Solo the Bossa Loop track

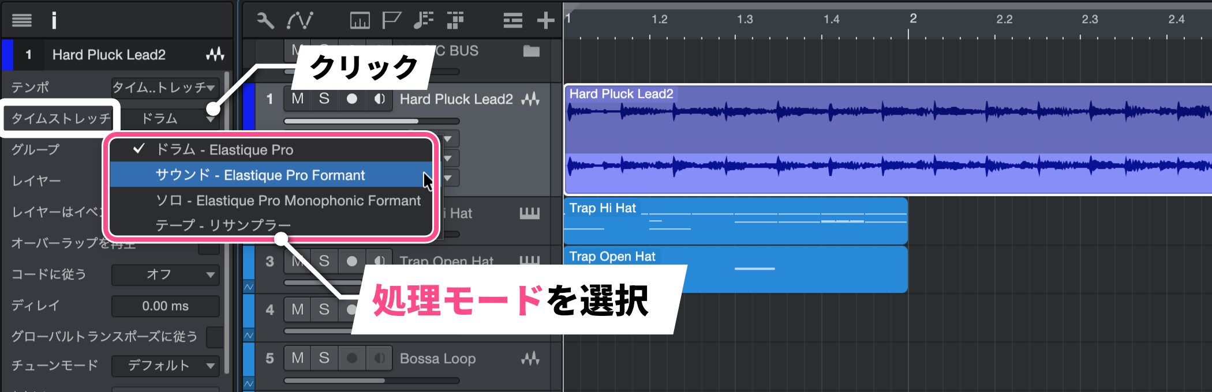(324, 359)
